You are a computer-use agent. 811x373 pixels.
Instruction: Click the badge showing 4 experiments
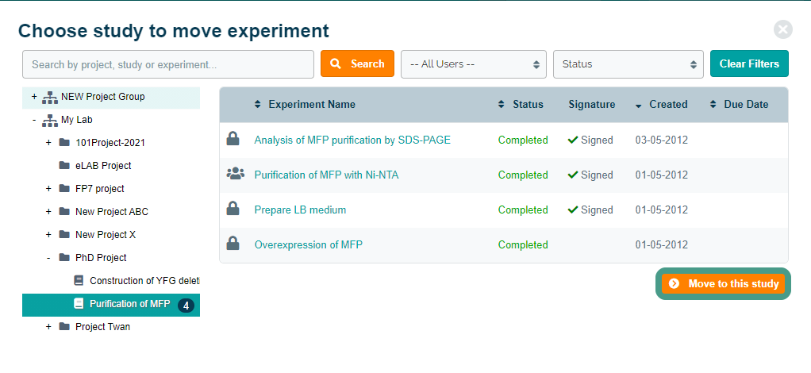tap(186, 305)
